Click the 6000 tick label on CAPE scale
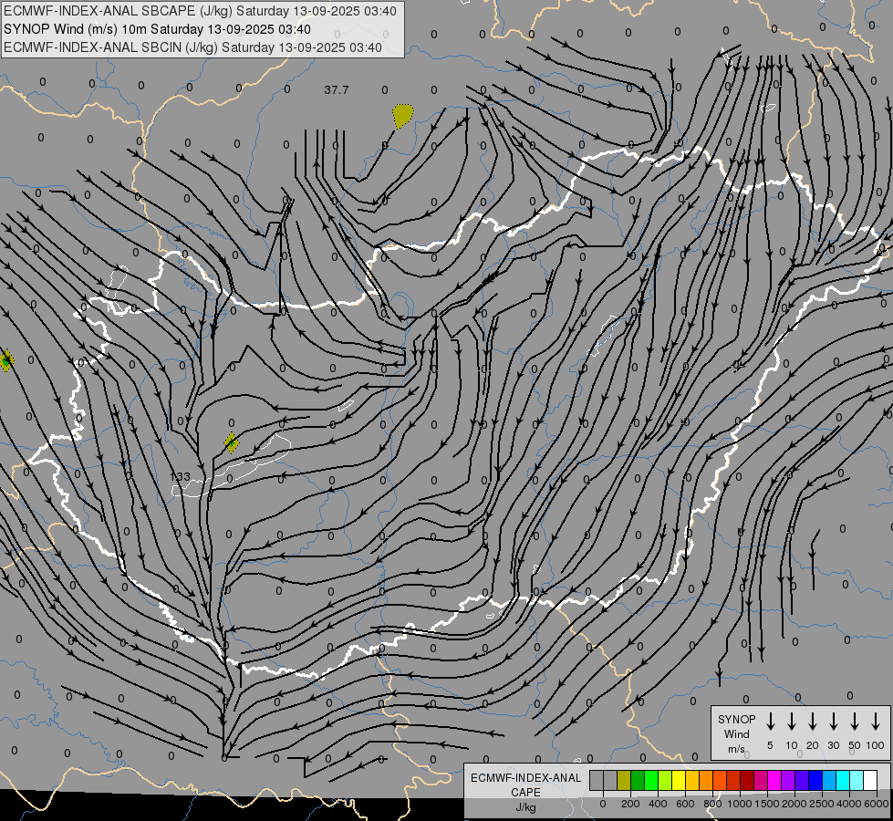This screenshot has width=893, height=821. coord(877,804)
